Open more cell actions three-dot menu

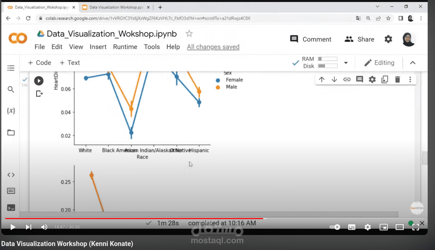pyautogui.click(x=410, y=79)
